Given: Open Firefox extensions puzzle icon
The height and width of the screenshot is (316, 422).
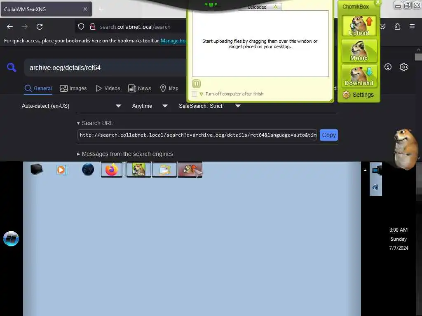Looking at the screenshot, I should (x=397, y=26).
